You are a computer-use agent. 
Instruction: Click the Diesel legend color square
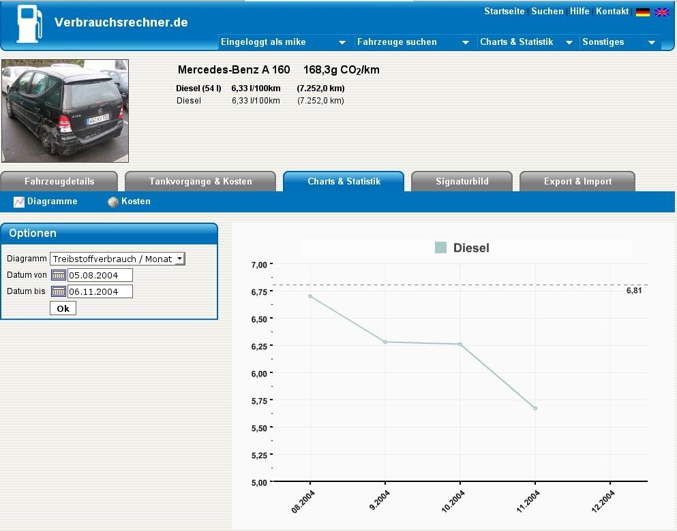coord(440,247)
